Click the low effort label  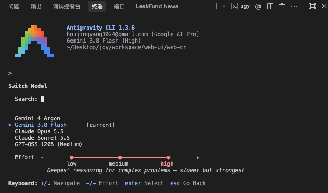tap(72, 164)
